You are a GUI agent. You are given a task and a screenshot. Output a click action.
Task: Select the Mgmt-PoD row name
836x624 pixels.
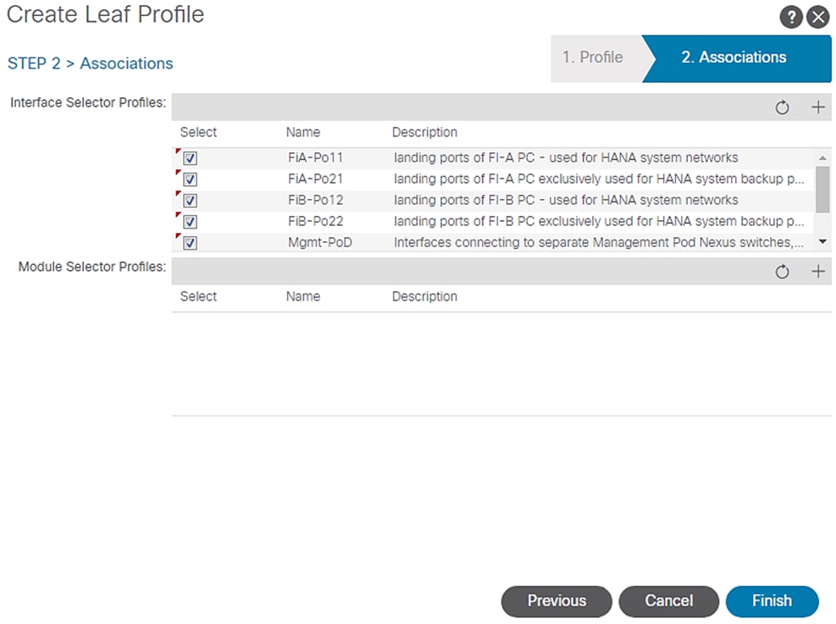coord(319,243)
